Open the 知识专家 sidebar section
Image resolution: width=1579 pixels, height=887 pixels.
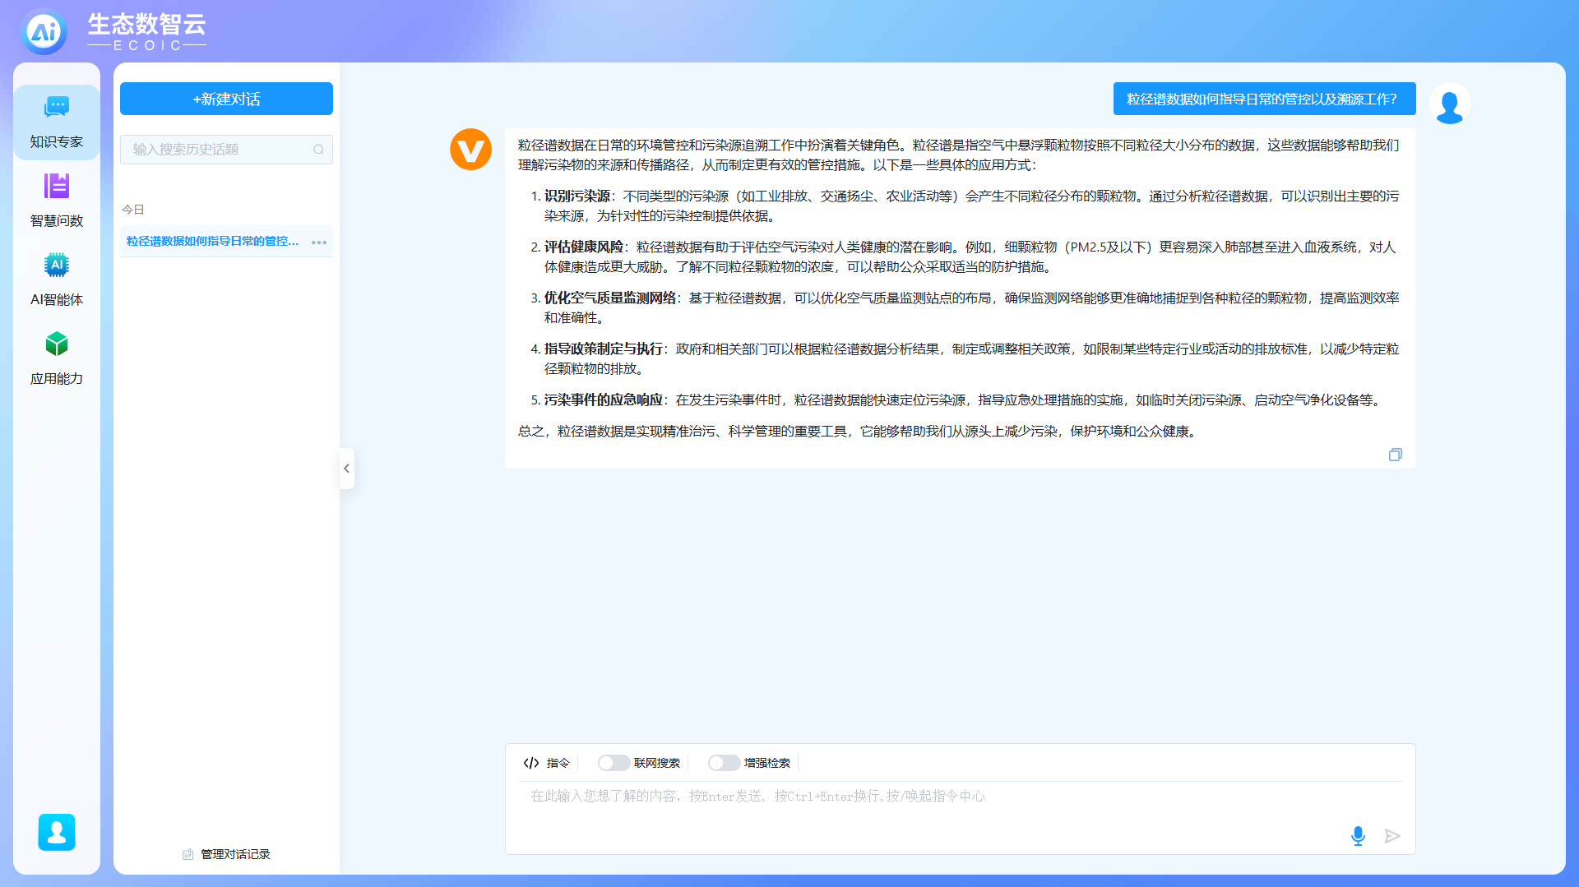pos(56,122)
